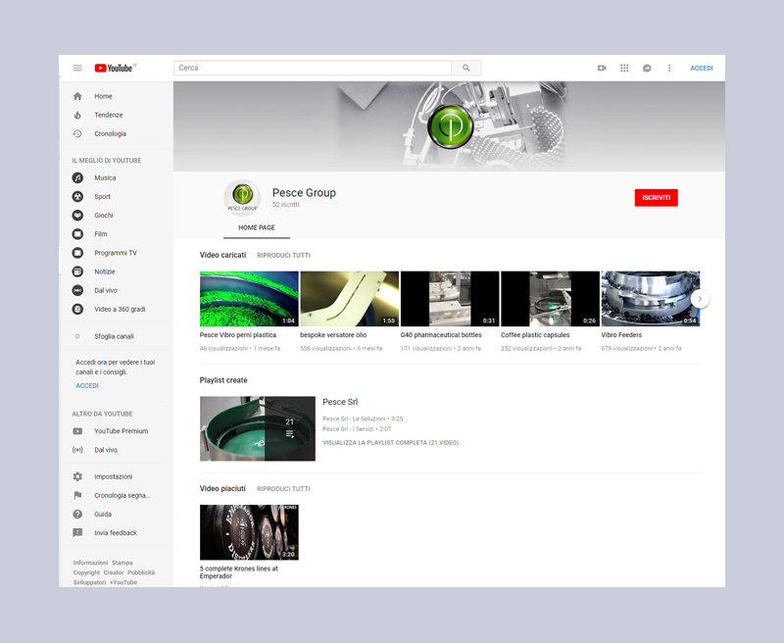Select the HOME PAGE channel tab
The width and height of the screenshot is (784, 643).
[x=257, y=226]
